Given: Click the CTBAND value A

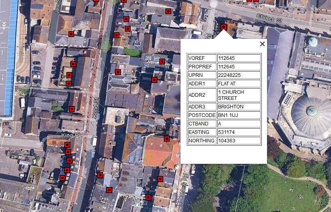Looking at the screenshot, I should (x=238, y=124).
